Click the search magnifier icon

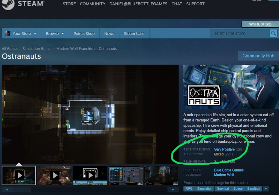tap(273, 33)
